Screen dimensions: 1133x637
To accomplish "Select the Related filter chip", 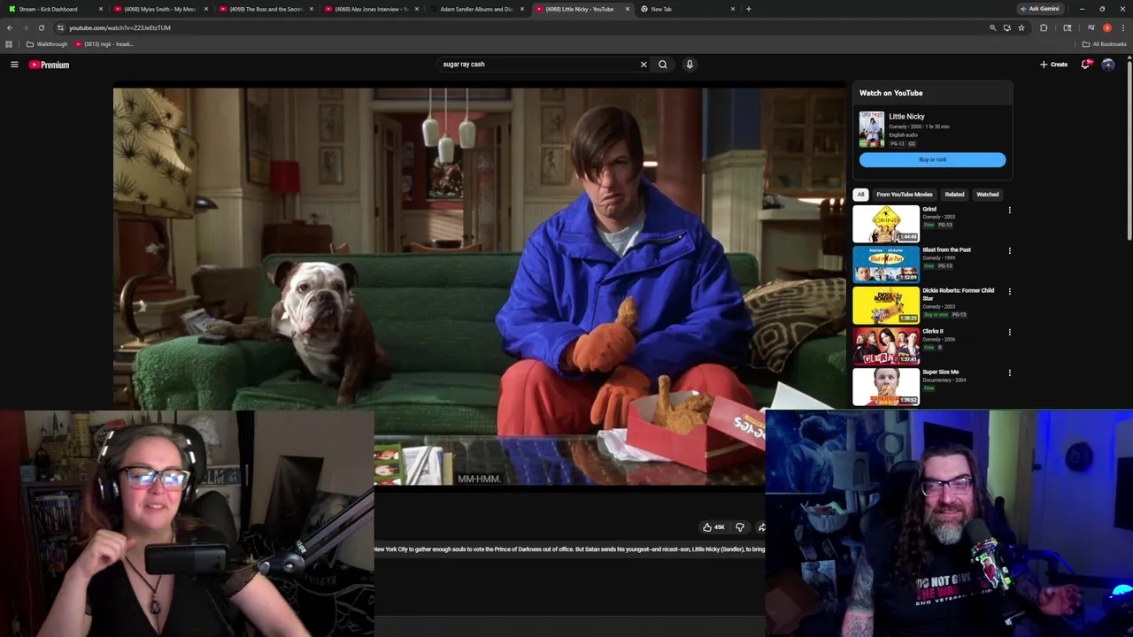I will click(954, 195).
